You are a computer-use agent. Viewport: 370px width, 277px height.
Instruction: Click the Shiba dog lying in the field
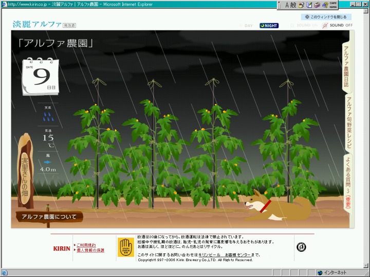pyautogui.click(x=278, y=206)
